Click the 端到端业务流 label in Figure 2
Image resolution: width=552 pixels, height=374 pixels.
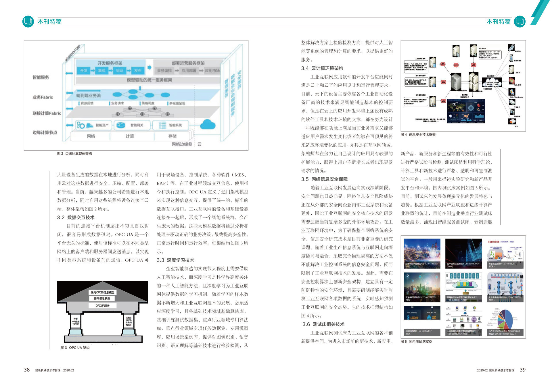88,95
